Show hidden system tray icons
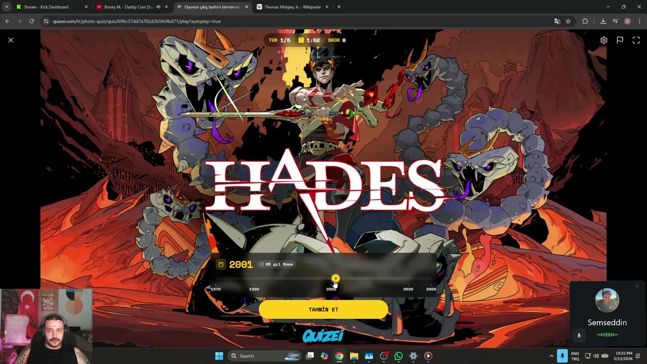The height and width of the screenshot is (364, 647). pyautogui.click(x=551, y=356)
